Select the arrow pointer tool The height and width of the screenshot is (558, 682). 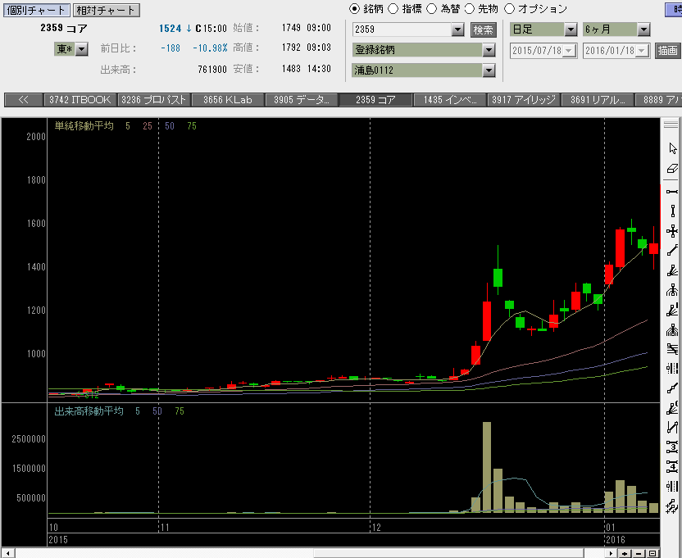[672, 148]
